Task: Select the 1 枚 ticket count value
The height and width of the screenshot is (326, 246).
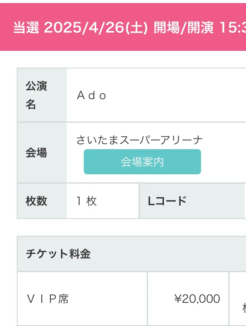Action: [x=87, y=201]
